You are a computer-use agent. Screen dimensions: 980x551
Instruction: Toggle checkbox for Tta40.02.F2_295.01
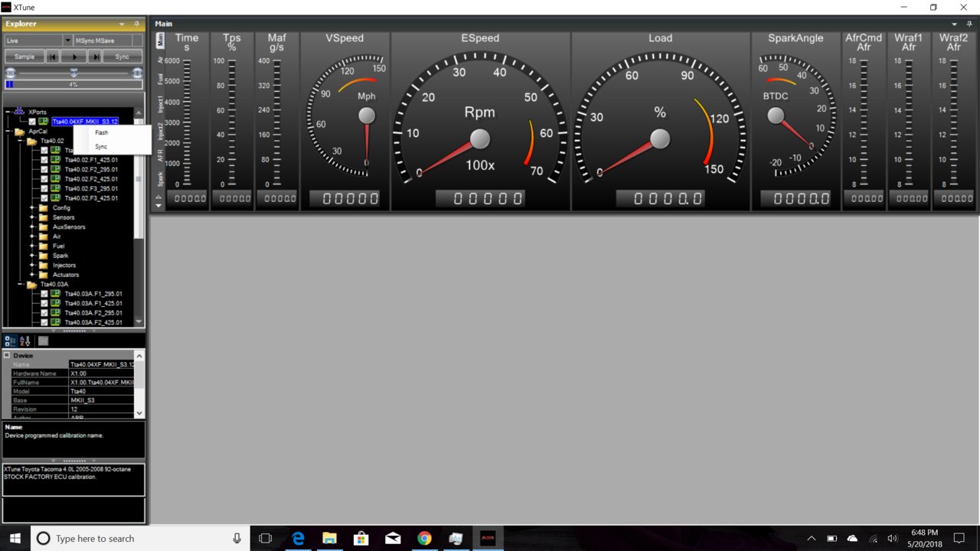pyautogui.click(x=44, y=169)
